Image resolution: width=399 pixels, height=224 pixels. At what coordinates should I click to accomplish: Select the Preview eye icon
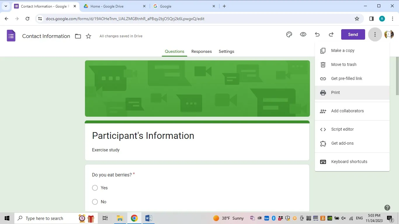[303, 34]
